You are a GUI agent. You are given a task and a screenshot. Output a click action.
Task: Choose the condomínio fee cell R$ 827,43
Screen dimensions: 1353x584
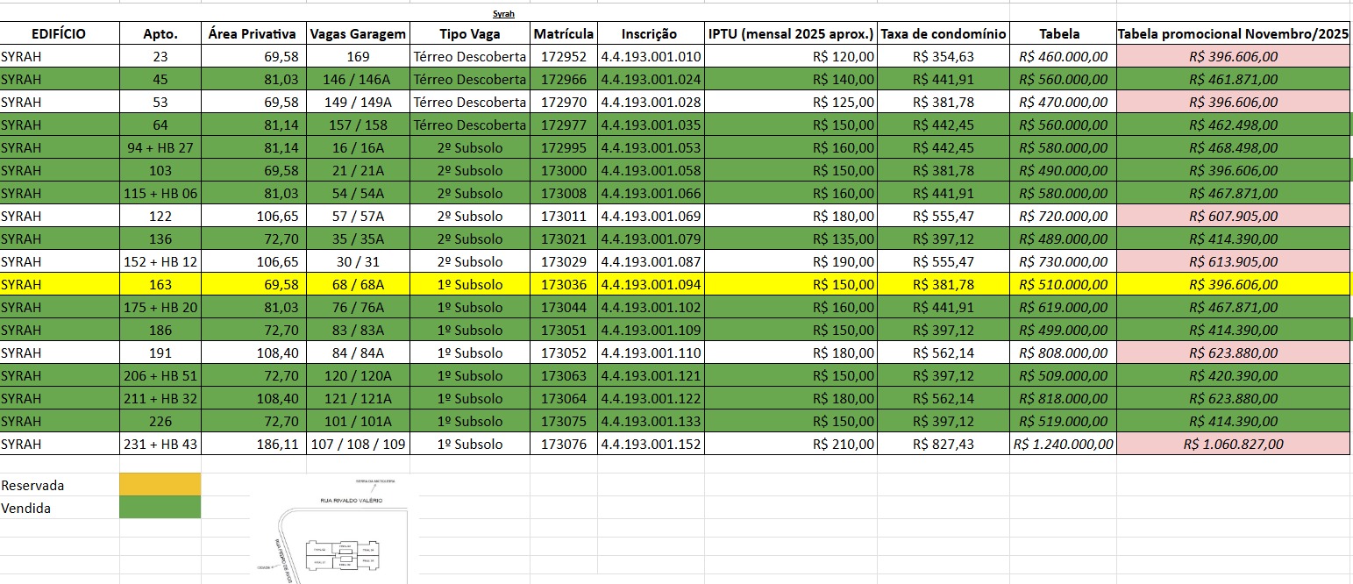tap(944, 444)
